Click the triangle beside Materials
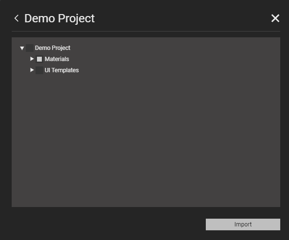This screenshot has height=240, width=289. point(32,59)
